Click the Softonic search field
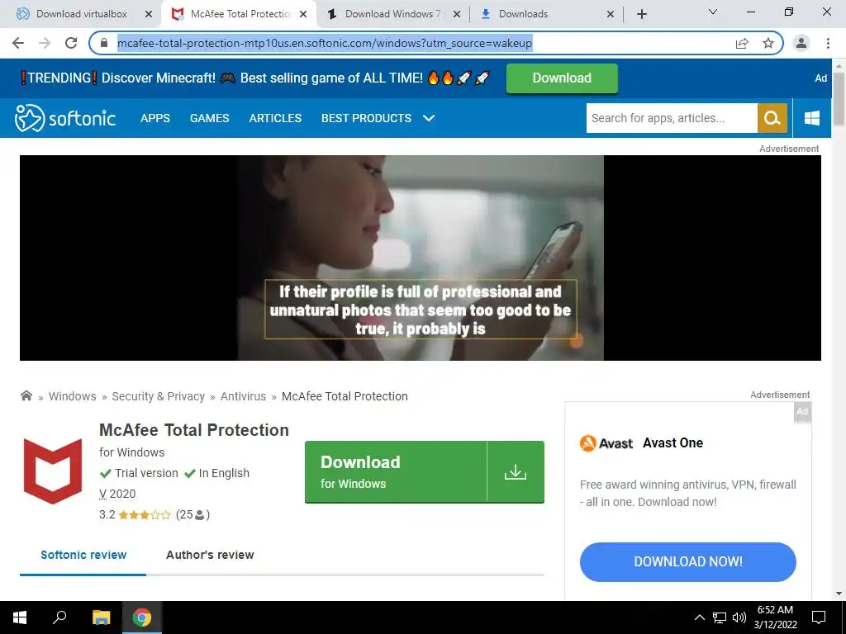Viewport: 846px width, 634px height. (x=672, y=118)
